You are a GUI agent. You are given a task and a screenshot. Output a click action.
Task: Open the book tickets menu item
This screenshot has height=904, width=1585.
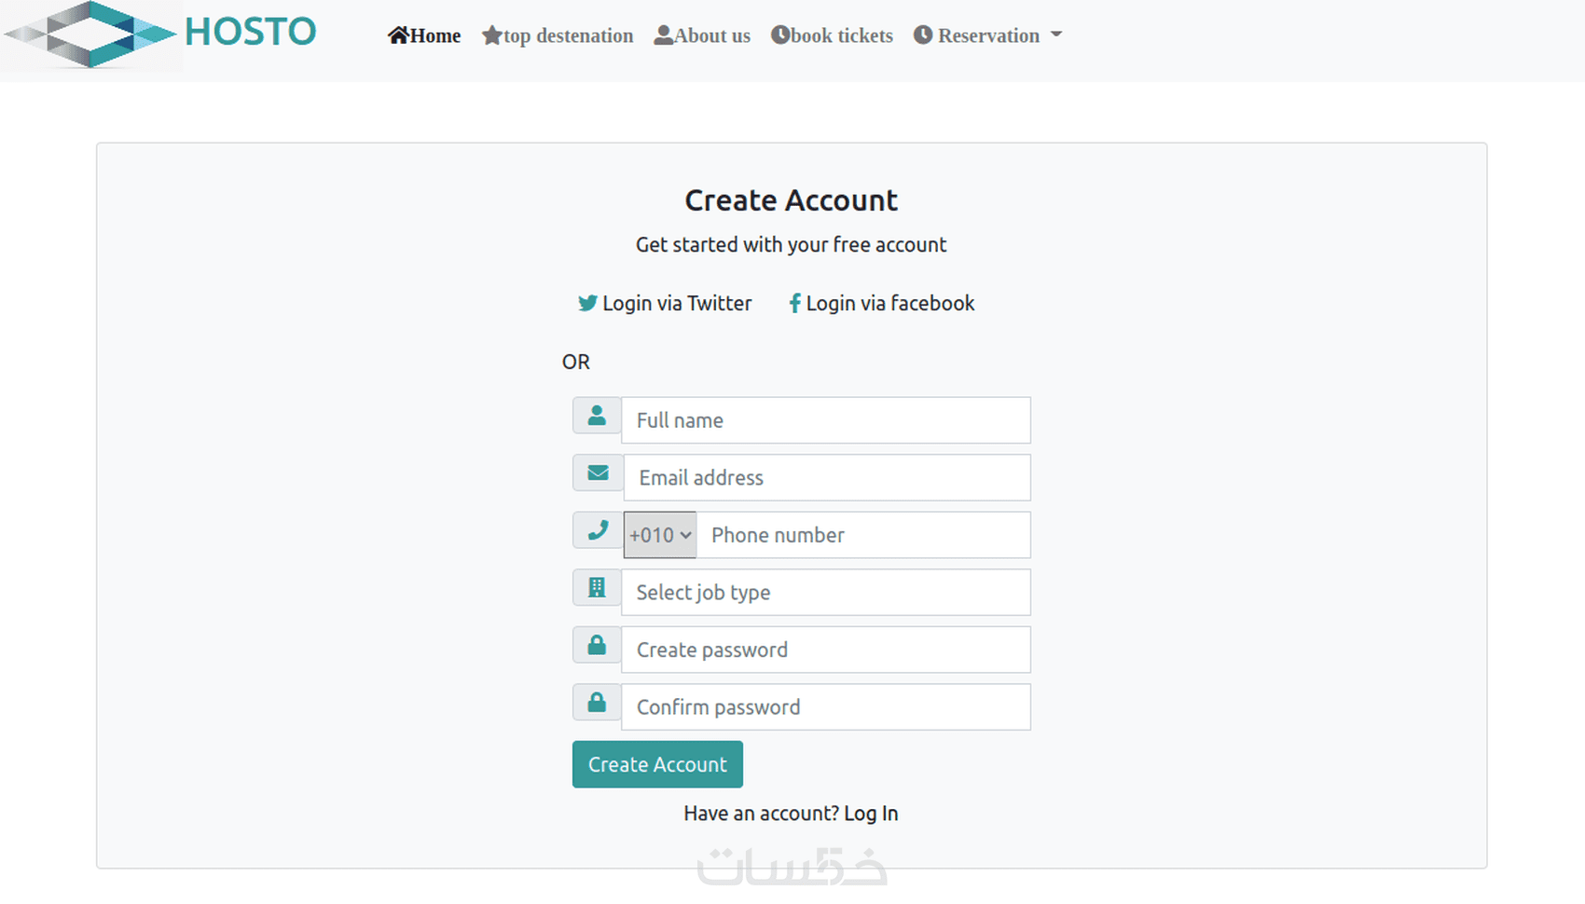click(832, 35)
